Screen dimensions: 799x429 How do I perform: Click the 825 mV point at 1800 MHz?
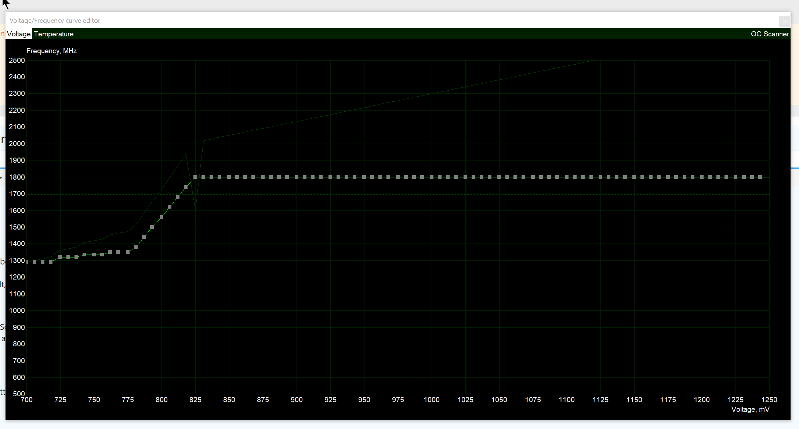(195, 177)
